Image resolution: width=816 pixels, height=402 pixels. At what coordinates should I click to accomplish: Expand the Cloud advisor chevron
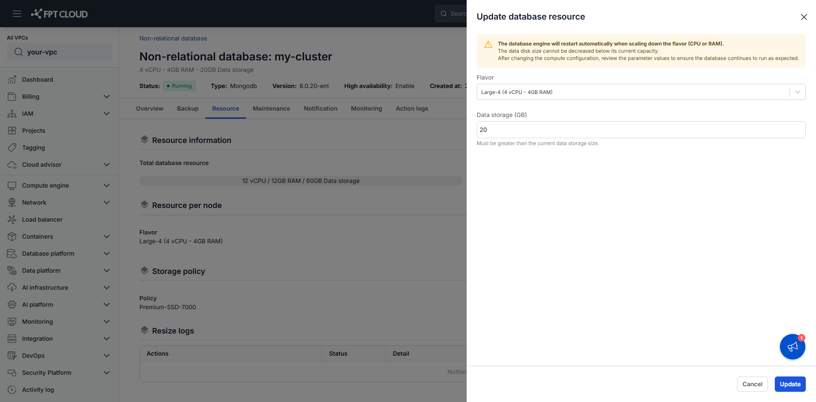107,165
